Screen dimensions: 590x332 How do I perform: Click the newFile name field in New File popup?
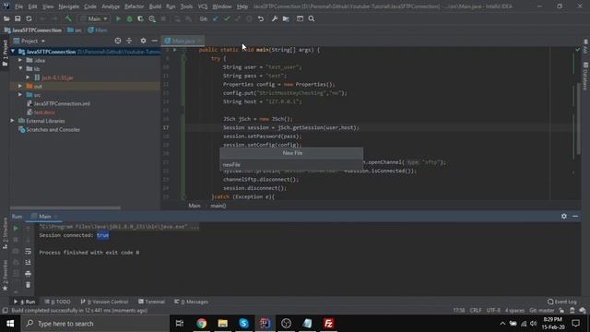click(291, 165)
